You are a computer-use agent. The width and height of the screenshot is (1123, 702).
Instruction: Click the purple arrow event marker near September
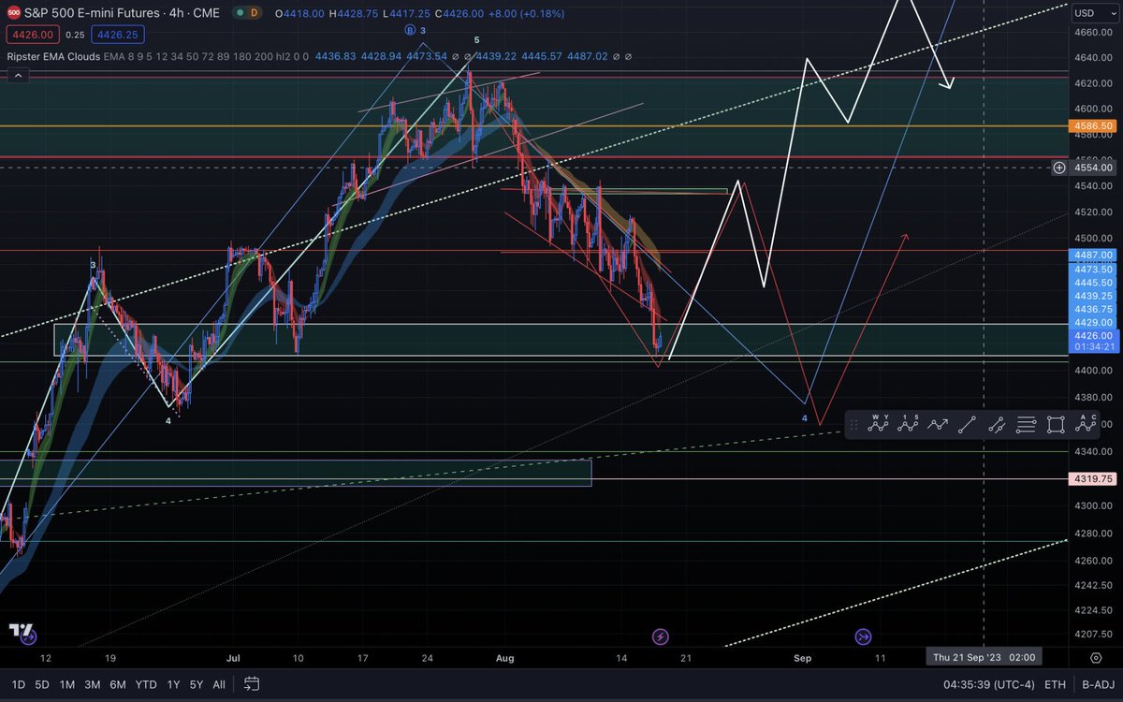(x=863, y=636)
